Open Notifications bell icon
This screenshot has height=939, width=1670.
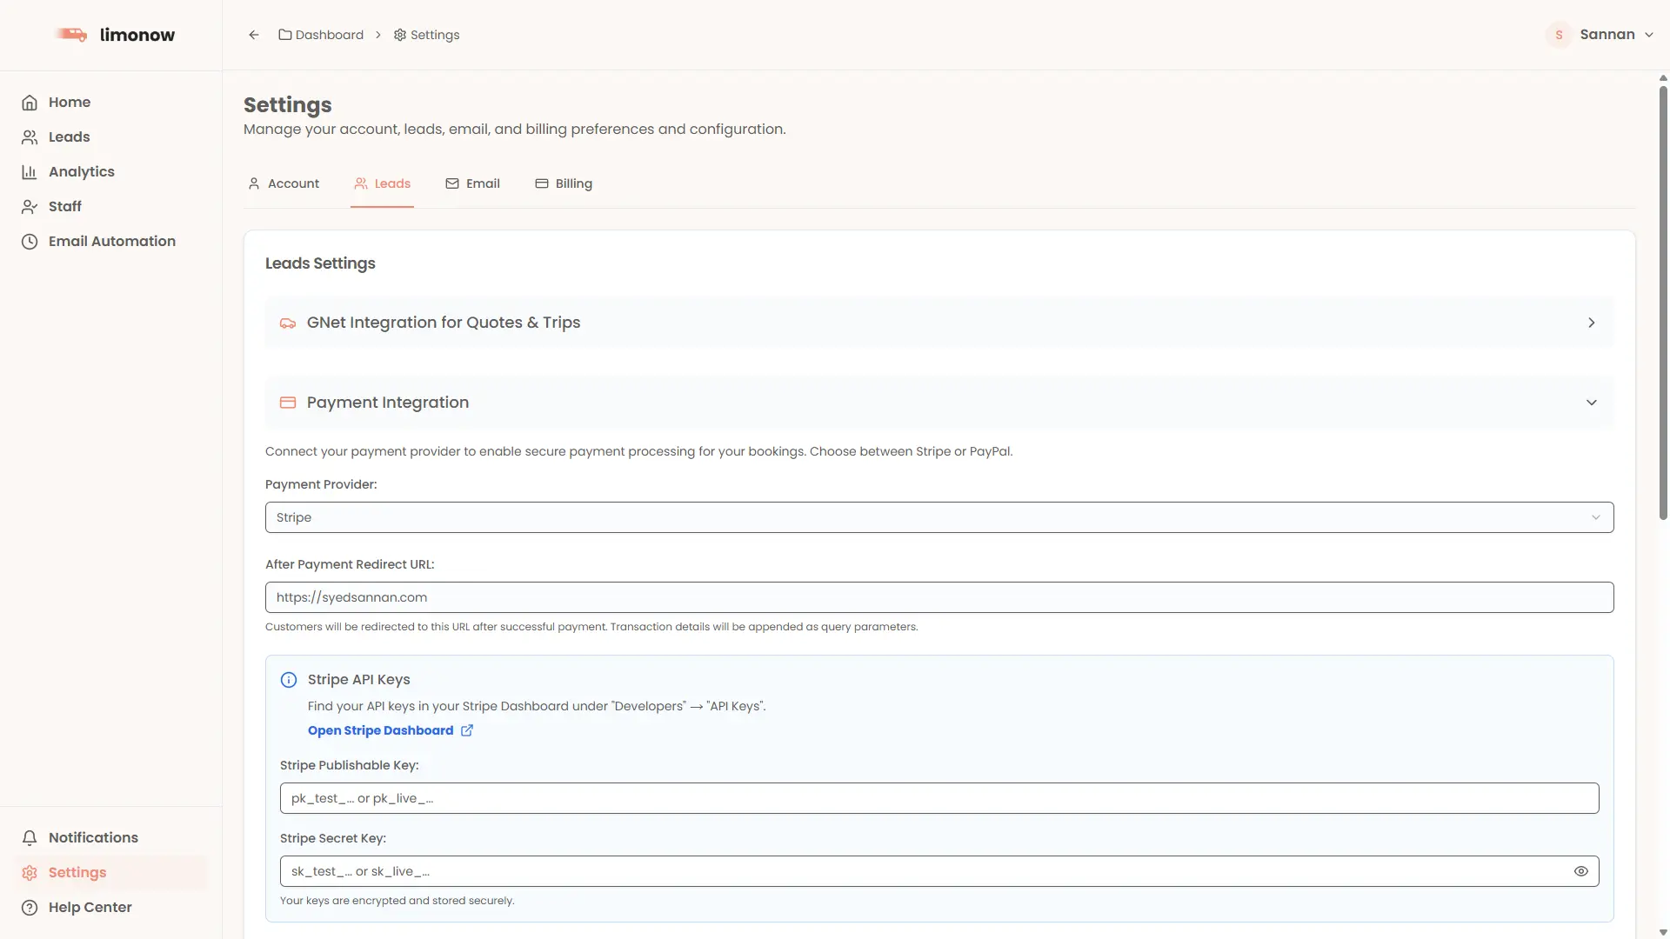(30, 838)
